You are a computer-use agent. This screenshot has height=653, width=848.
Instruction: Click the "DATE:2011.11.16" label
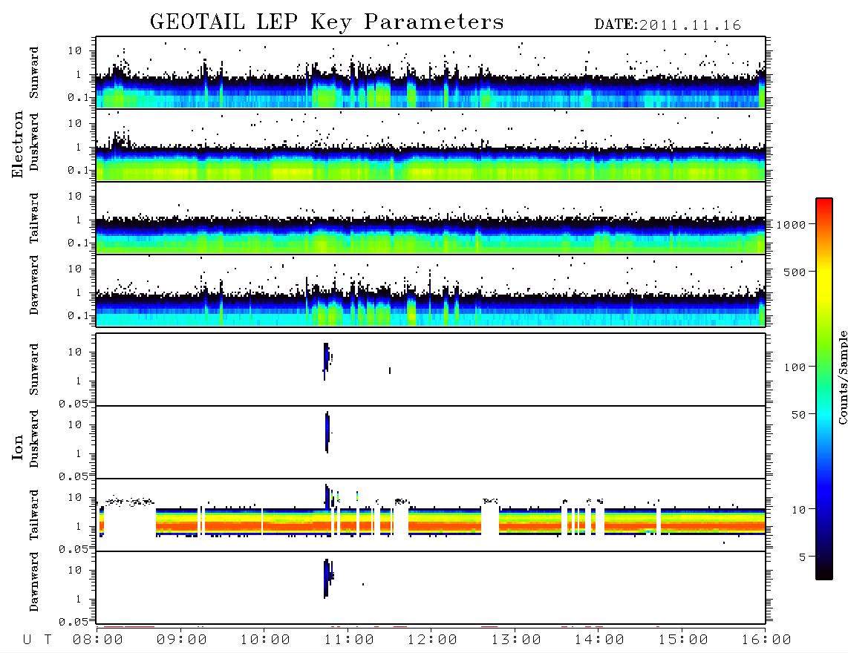click(x=668, y=25)
